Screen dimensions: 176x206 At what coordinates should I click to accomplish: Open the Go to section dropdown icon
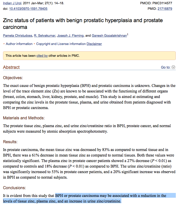point(173,67)
